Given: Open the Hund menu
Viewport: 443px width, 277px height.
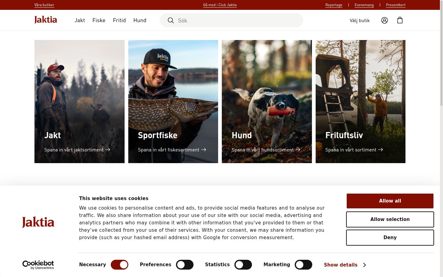Looking at the screenshot, I should click(x=140, y=20).
